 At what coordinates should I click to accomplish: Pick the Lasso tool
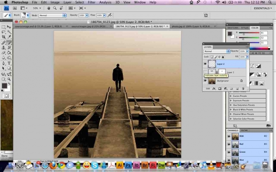click(x=4, y=32)
